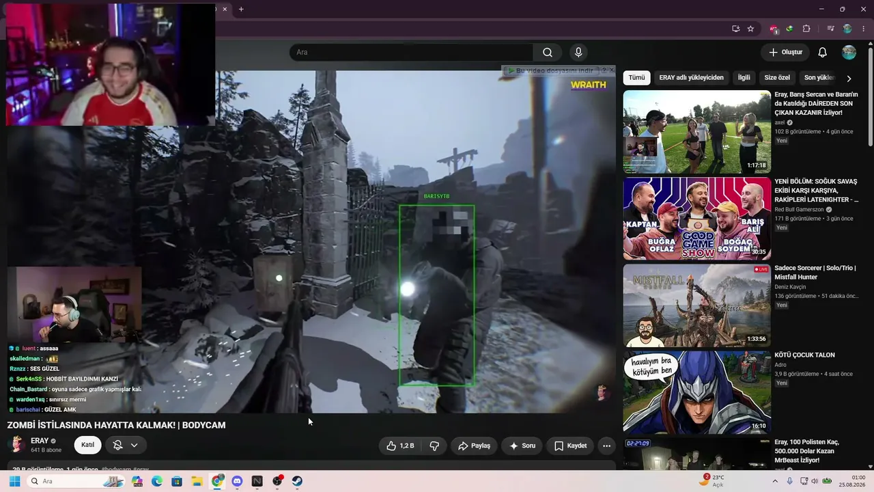Open video title 'Sadece Sorcerer | Solo/Trio | Mistfall Hunter'

[x=815, y=273]
